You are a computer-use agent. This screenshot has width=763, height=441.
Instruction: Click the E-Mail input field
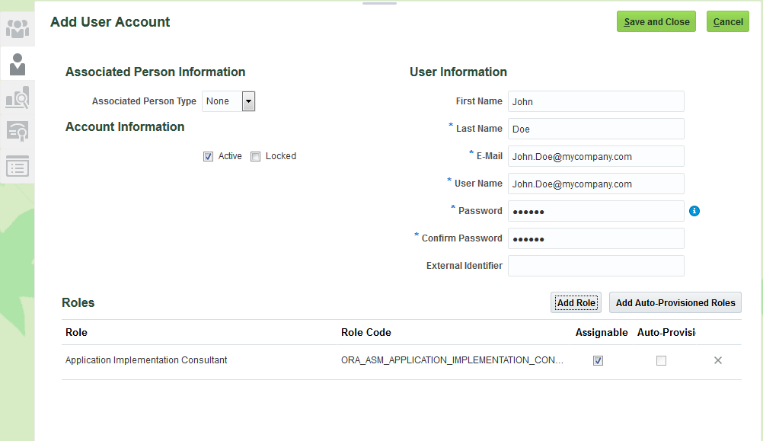(595, 156)
